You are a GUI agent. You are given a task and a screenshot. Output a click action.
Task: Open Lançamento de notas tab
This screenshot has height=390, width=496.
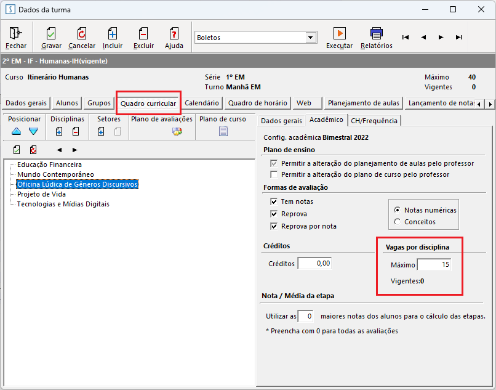[x=440, y=103]
